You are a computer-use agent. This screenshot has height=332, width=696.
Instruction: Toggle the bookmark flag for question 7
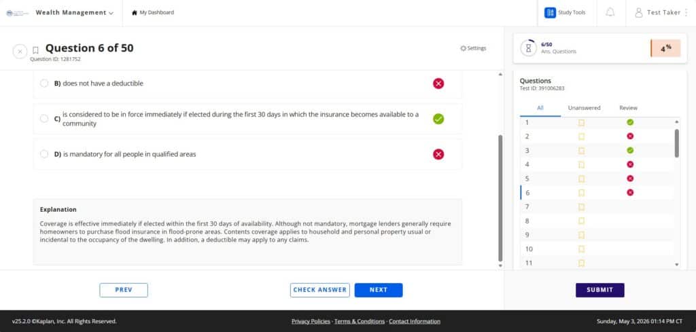pos(581,207)
